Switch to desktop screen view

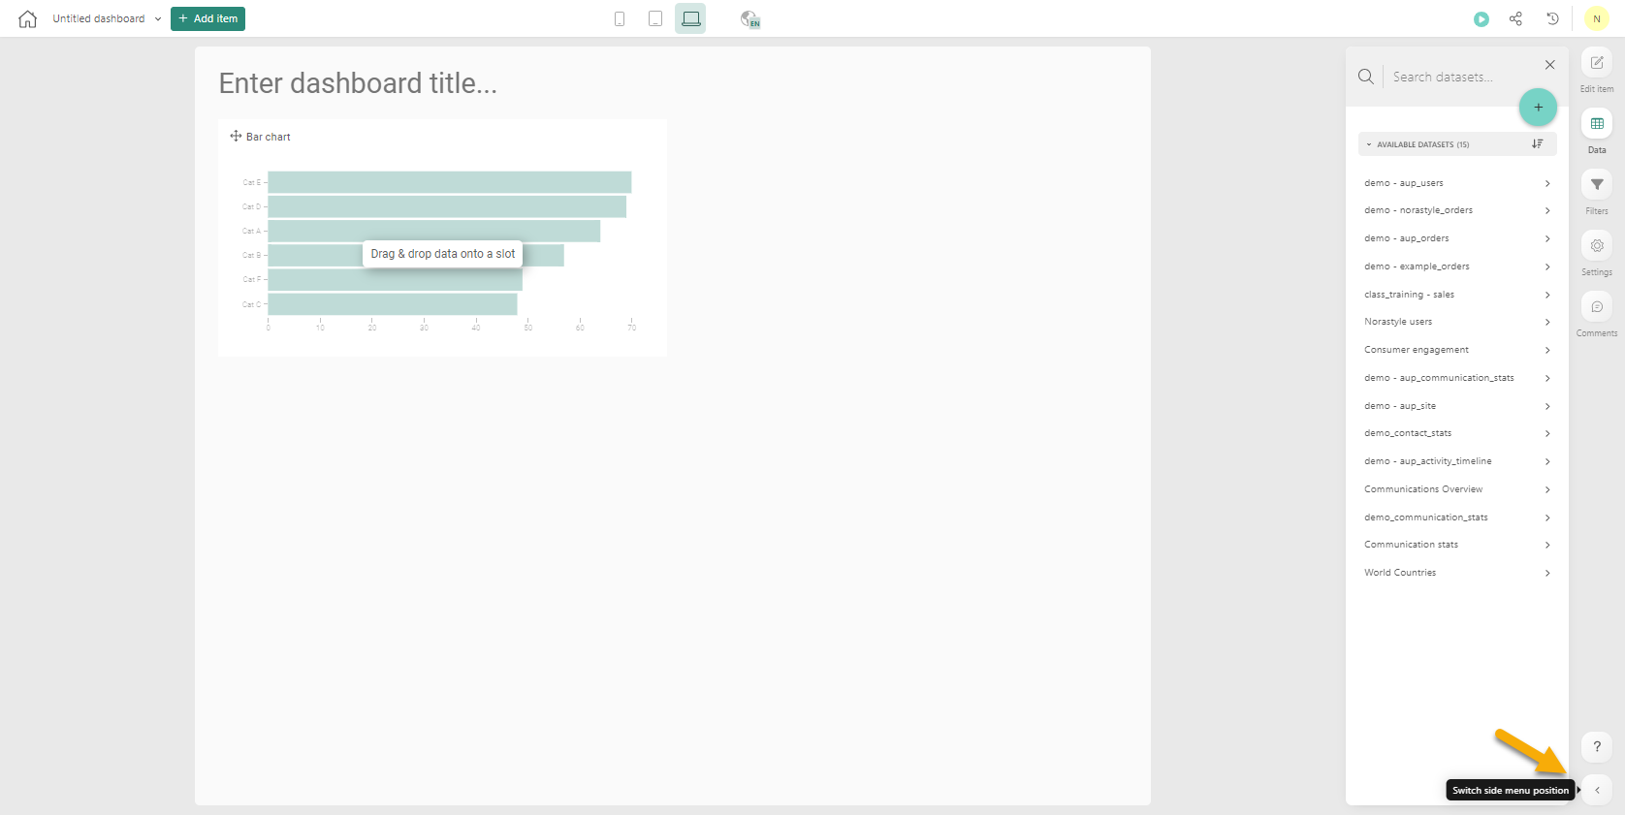690,19
